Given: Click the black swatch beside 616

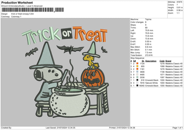Looking at the screenshot, I should [x=137, y=80].
